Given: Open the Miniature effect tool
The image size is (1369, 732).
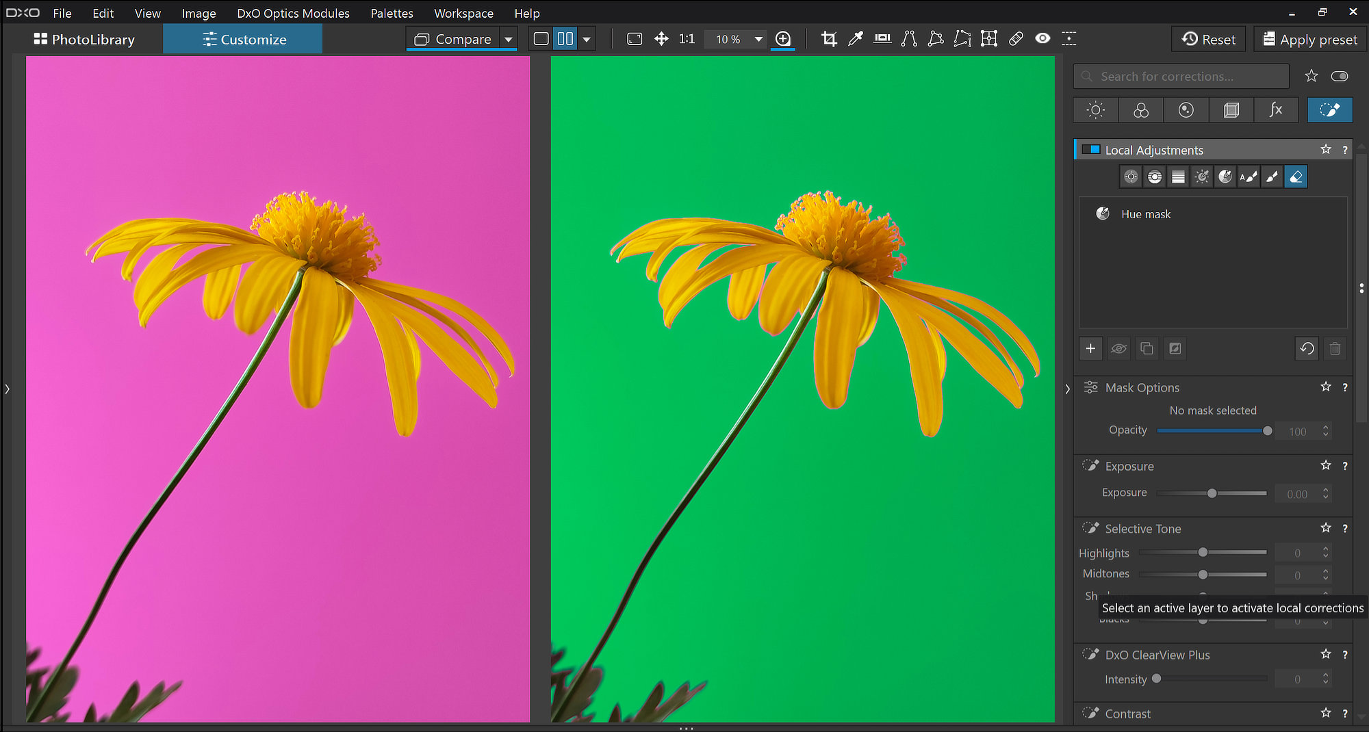Looking at the screenshot, I should point(1069,39).
